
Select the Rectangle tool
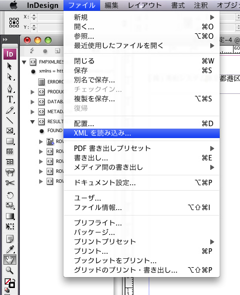[x=10, y=141]
